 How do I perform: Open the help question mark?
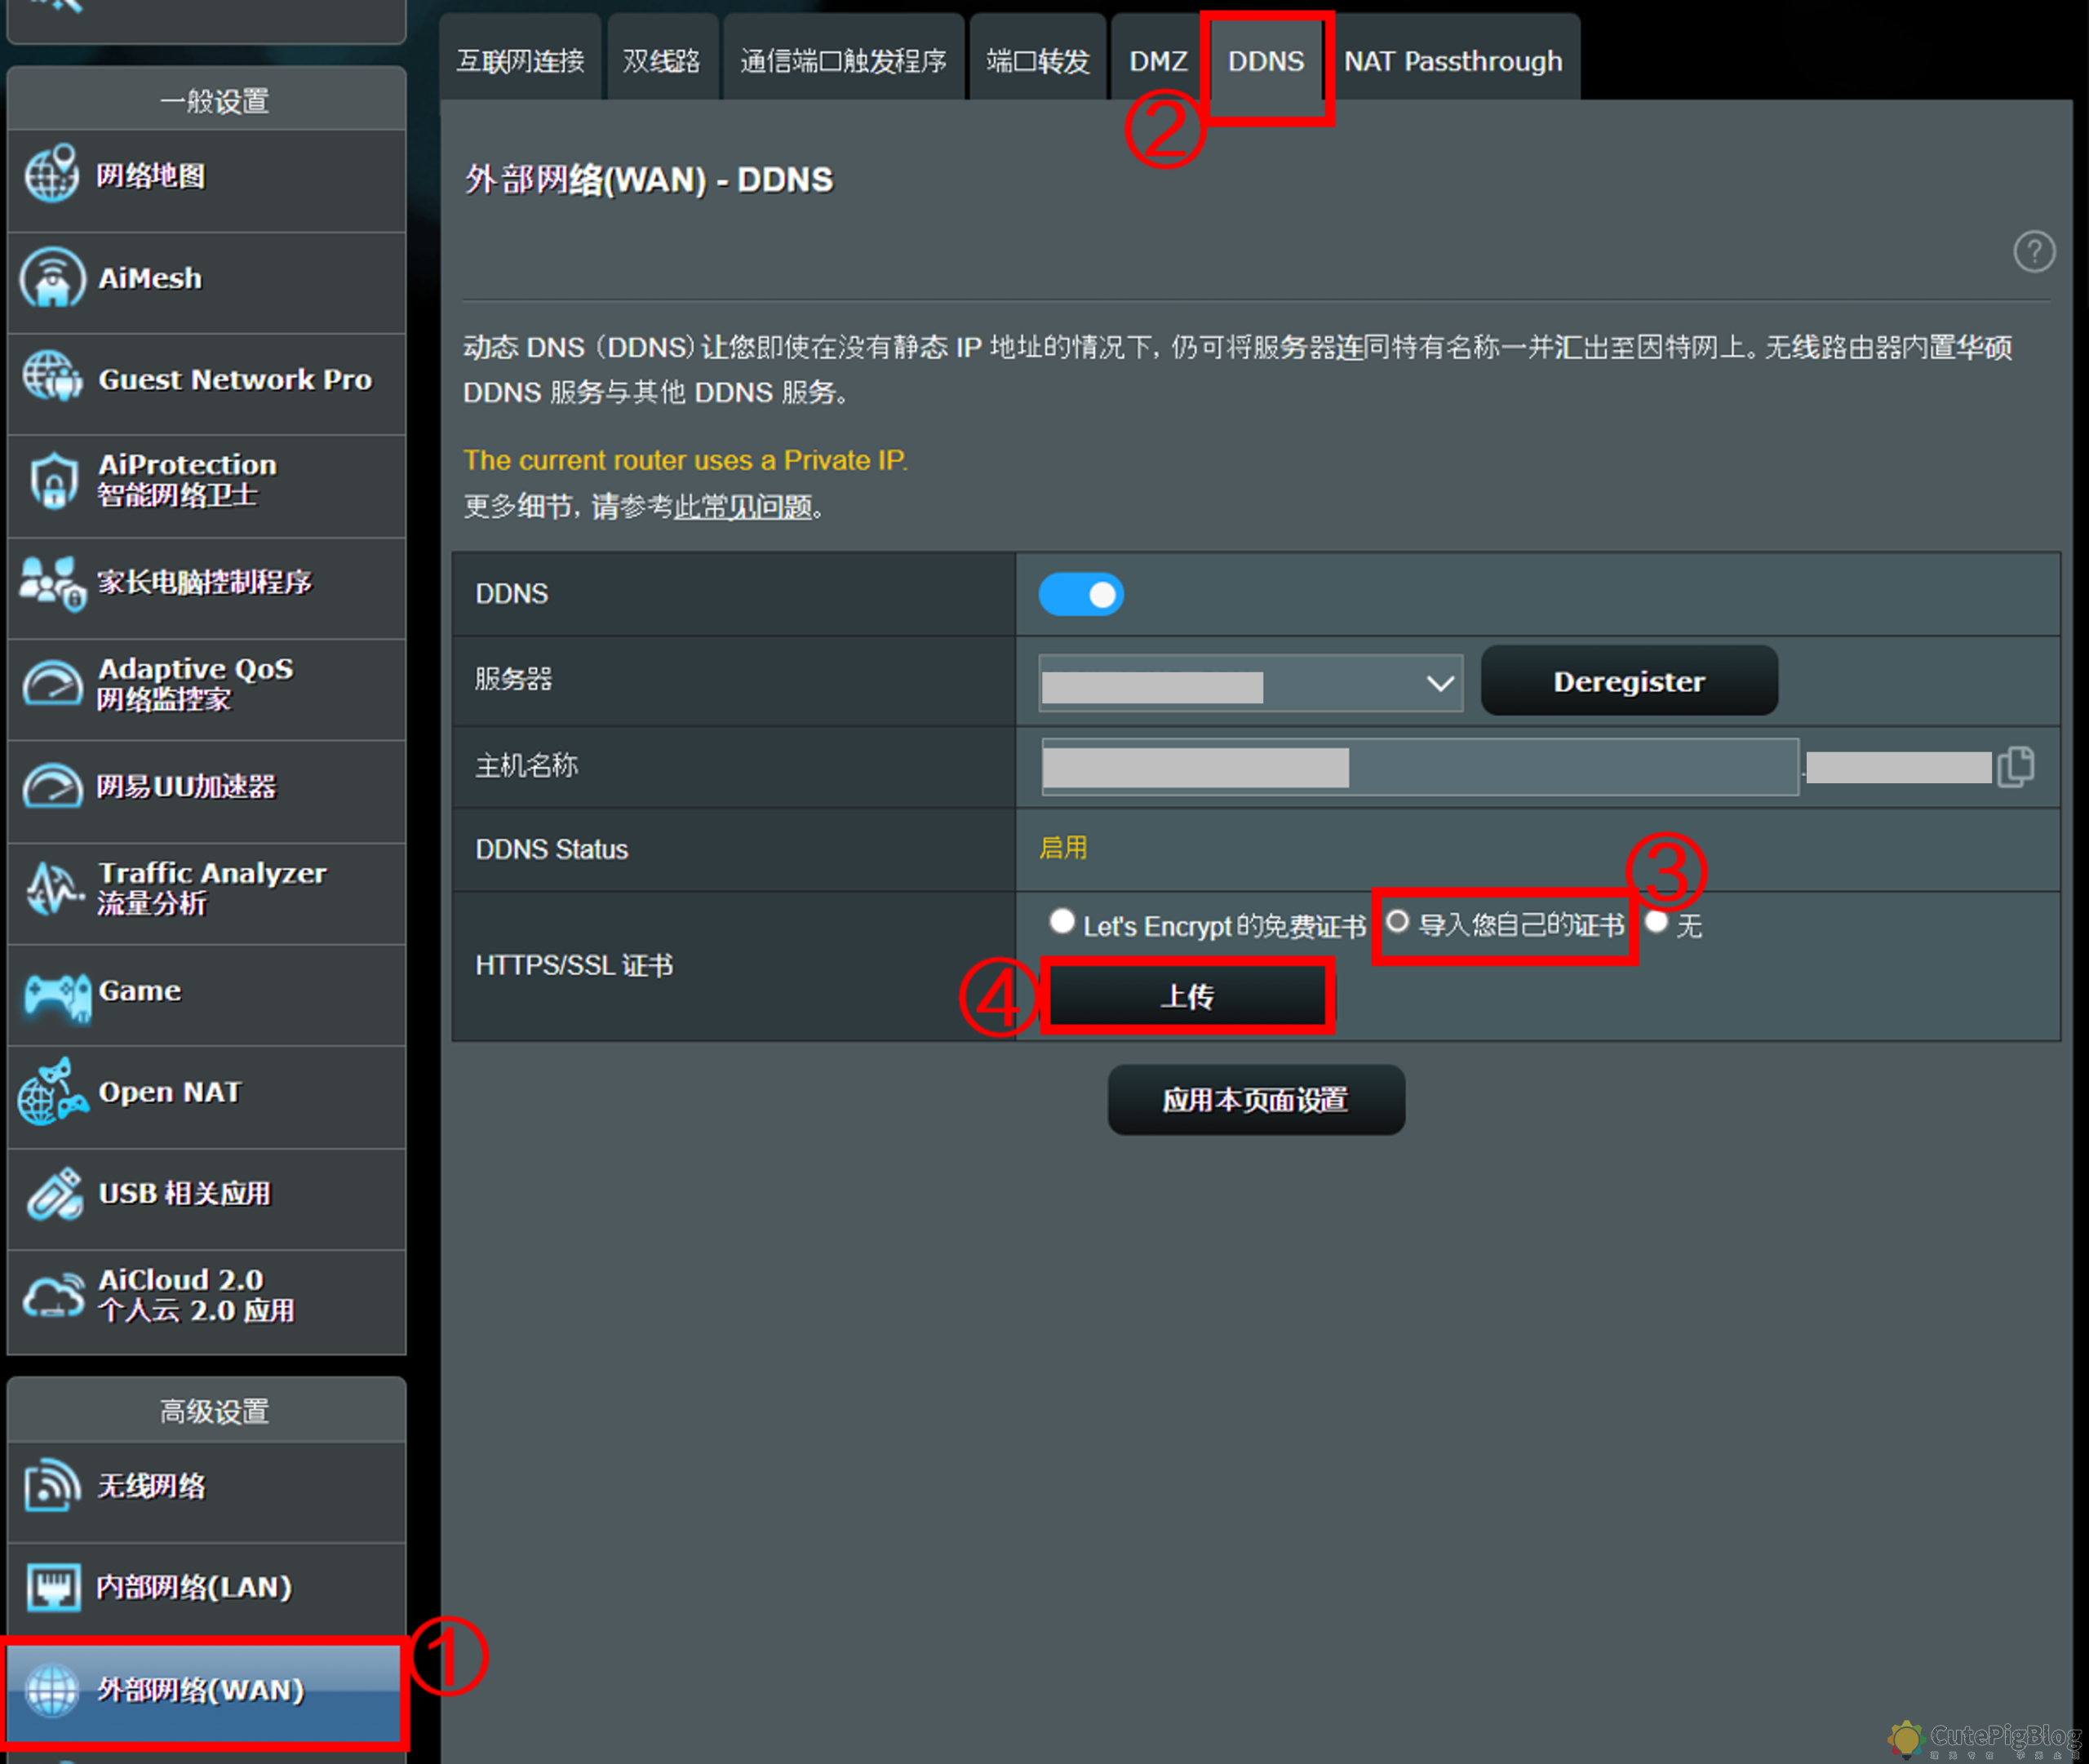pyautogui.click(x=2034, y=252)
